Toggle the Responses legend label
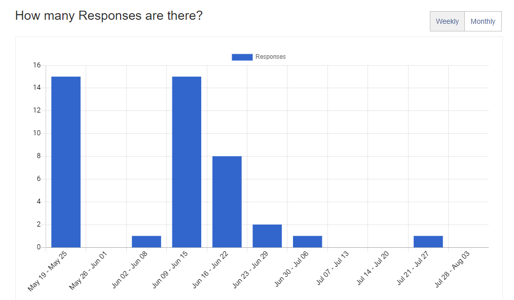The width and height of the screenshot is (514, 300). coord(270,57)
